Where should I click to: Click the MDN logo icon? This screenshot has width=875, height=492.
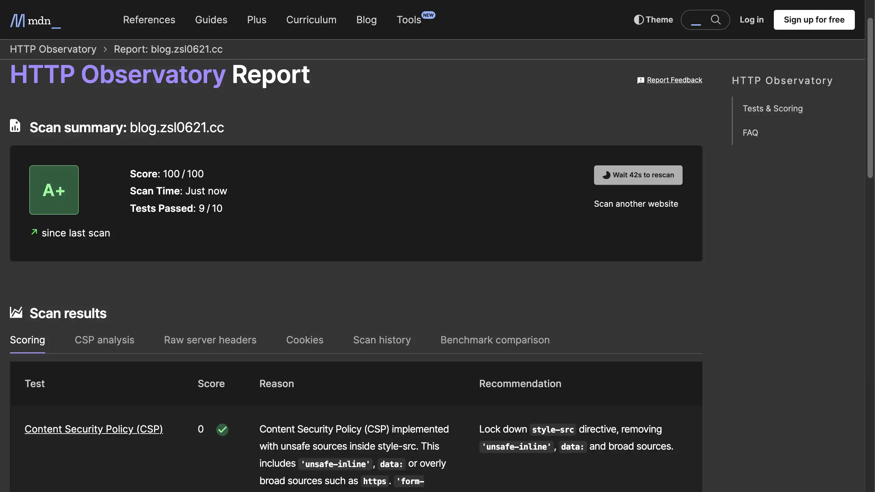pos(18,20)
